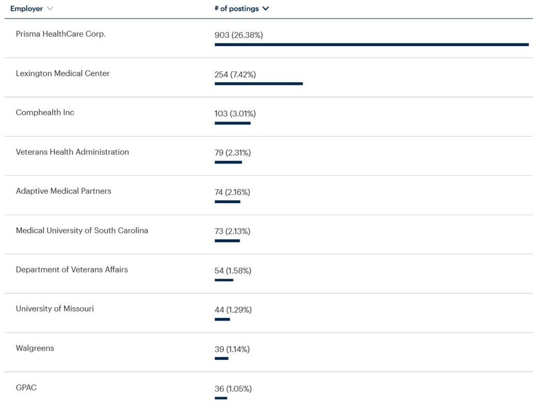Click the Prisma HealthCare postings bar
The height and width of the screenshot is (408, 533).
[371, 45]
